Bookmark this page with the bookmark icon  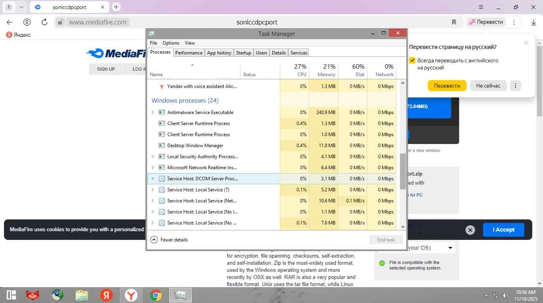pos(454,22)
